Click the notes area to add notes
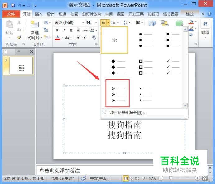This screenshot has width=215, height=184. click(x=95, y=171)
